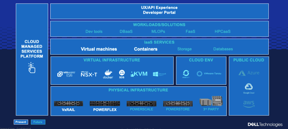
Task: Click the VMware ESXi logo
Action: [66, 74]
